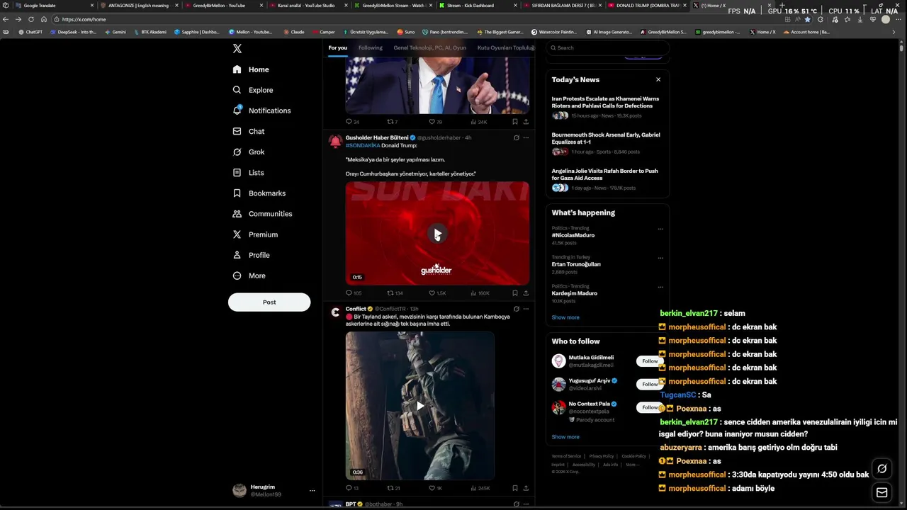Reload the page with browser refresh

coord(30,19)
